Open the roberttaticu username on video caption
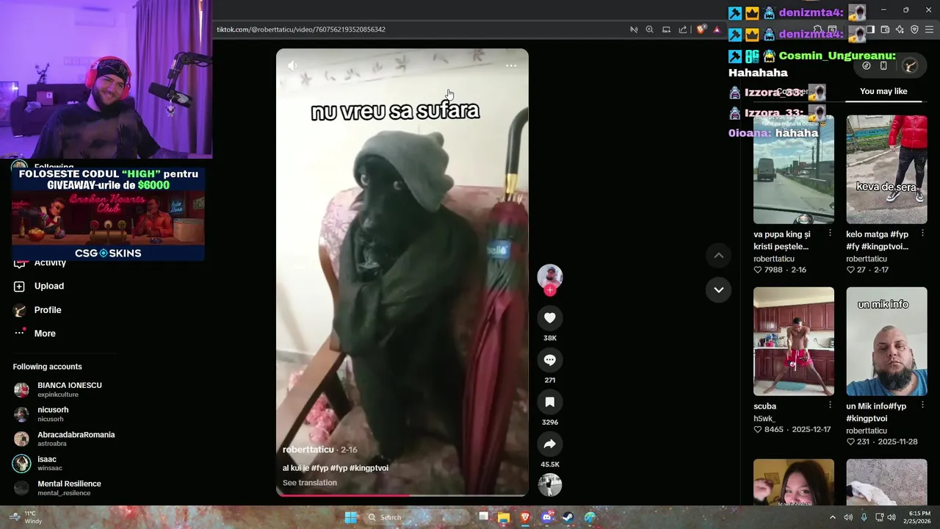This screenshot has height=529, width=940. pos(308,450)
